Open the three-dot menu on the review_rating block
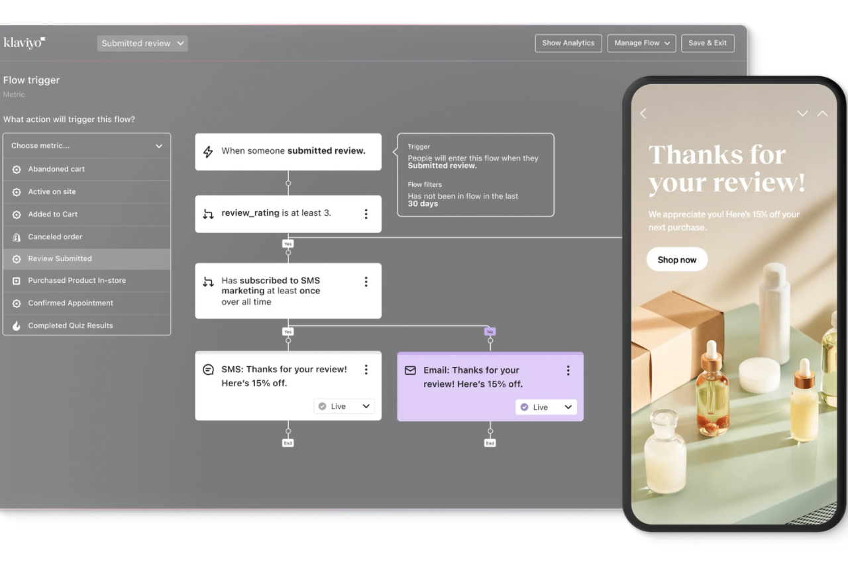The height and width of the screenshot is (565, 848). [x=366, y=213]
